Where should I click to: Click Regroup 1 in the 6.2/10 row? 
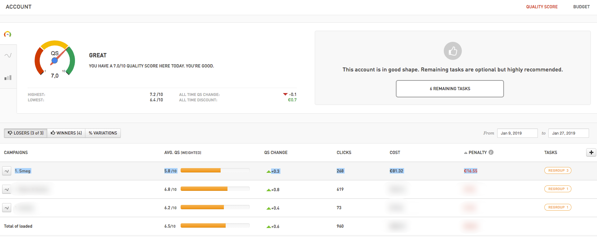point(558,207)
